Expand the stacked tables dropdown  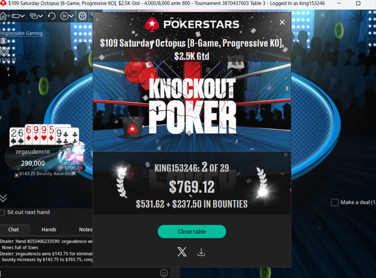pyautogui.click(x=36, y=16)
